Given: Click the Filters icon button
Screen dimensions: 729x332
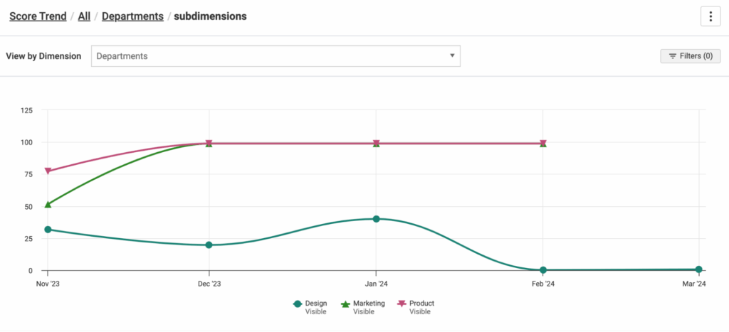Looking at the screenshot, I should 690,56.
